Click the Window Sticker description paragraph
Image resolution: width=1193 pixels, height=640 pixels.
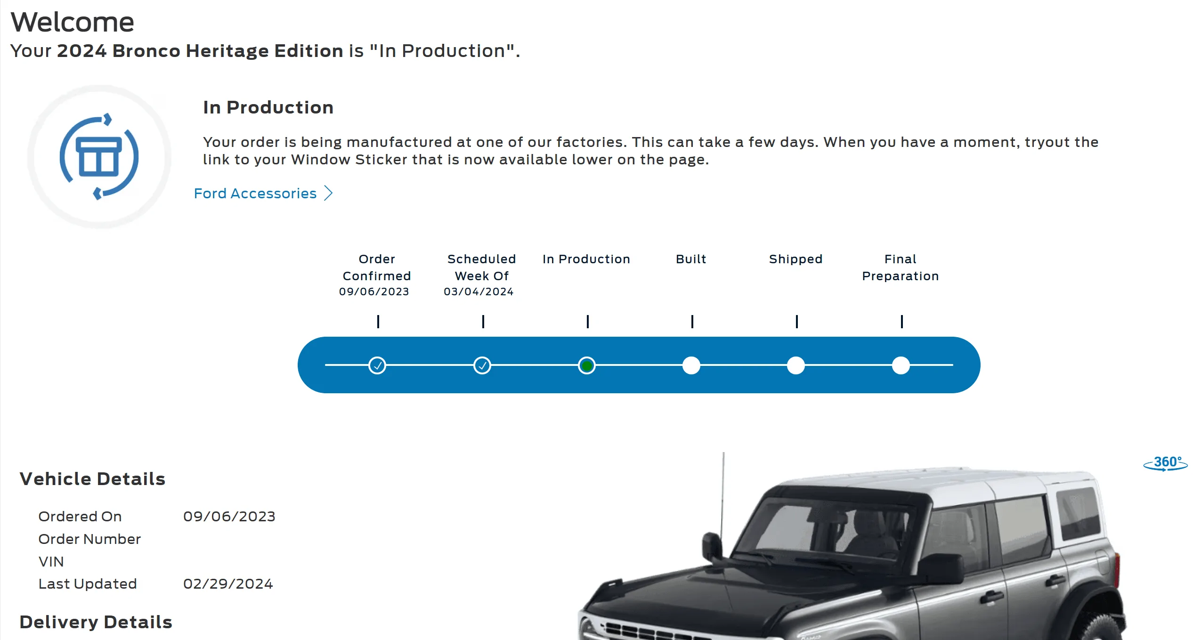point(651,151)
